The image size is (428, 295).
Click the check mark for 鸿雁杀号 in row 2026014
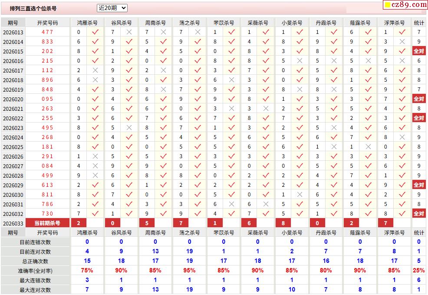[95, 42]
